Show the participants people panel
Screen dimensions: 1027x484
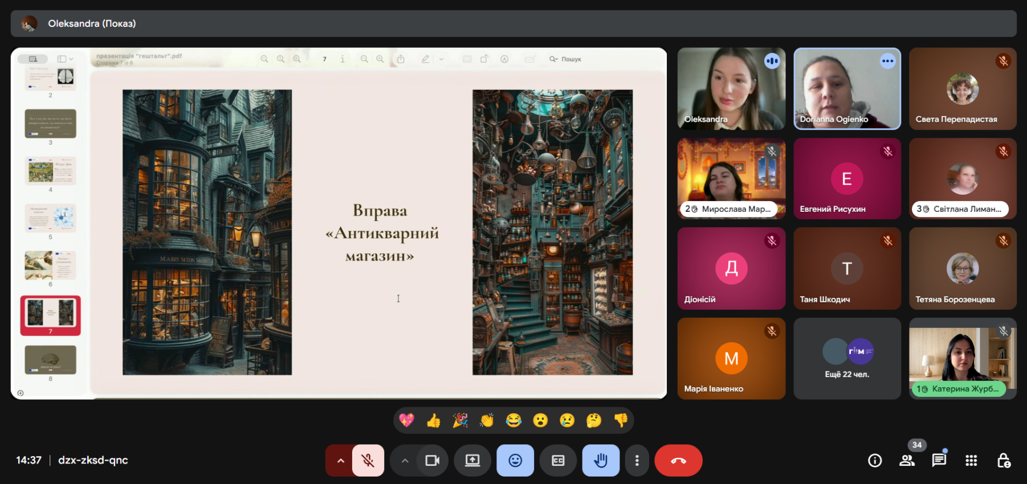(x=907, y=461)
